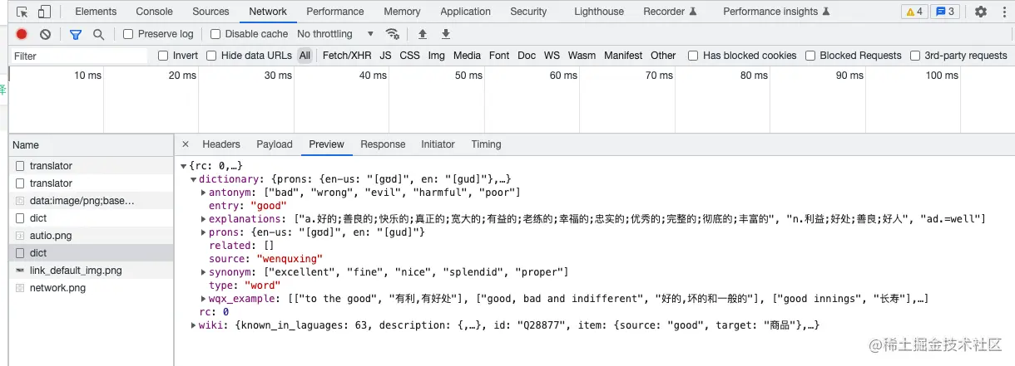Viewport: 1015px width, 366px height.
Task: Click the issues badge showing 3
Action: [945, 12]
